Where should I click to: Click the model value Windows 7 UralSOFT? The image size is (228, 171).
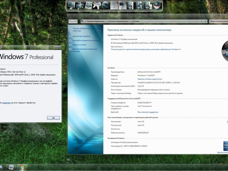(x=146, y=76)
